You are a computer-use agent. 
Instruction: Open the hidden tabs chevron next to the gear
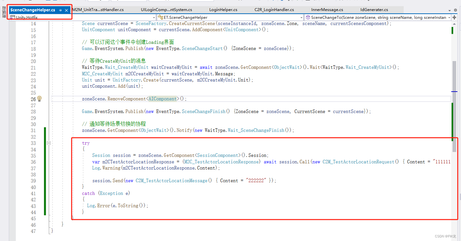[450, 10]
